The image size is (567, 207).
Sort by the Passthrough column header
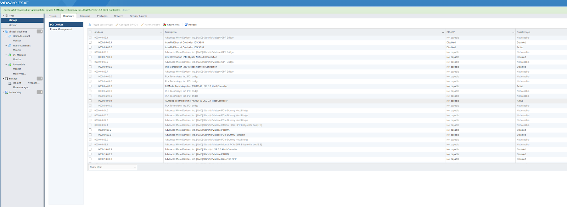tap(523, 32)
